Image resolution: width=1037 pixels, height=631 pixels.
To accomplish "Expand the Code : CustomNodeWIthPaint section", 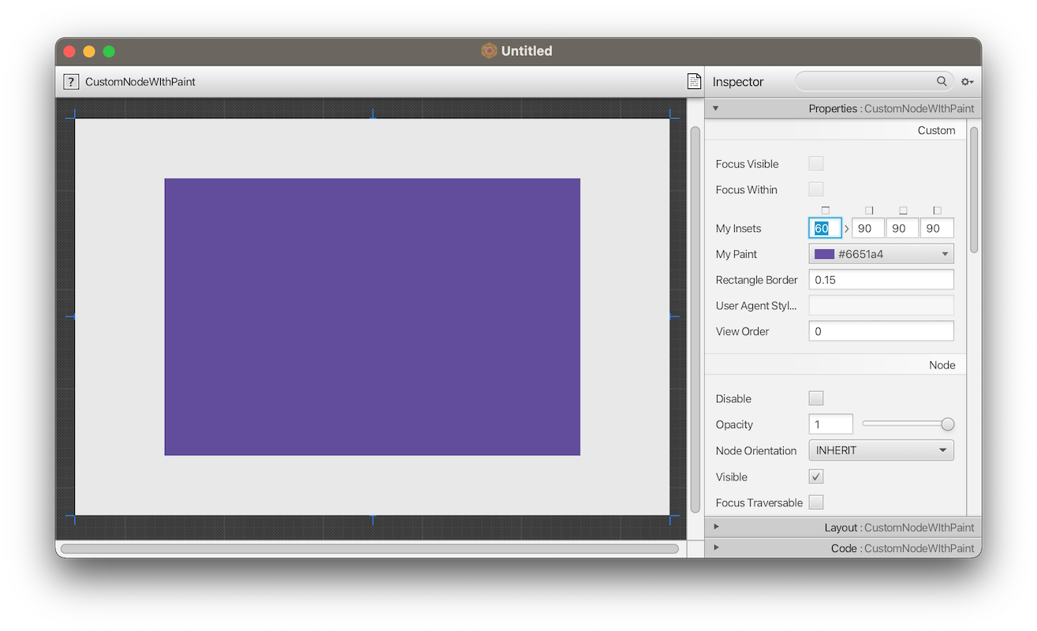I will [x=715, y=547].
